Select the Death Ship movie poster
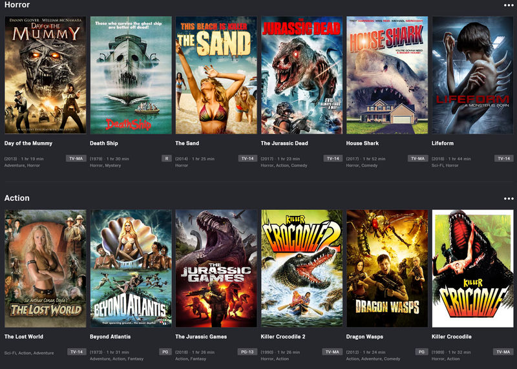The width and height of the screenshot is (517, 369). [x=131, y=75]
